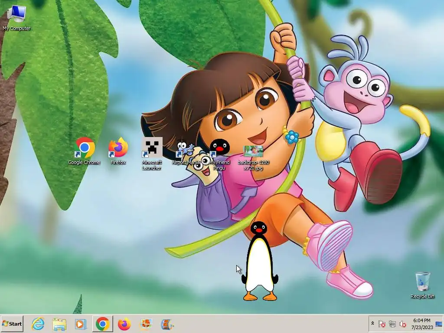Open the Movie Maker taskbar icon
Screen dimensions: 444x333
click(x=167, y=324)
